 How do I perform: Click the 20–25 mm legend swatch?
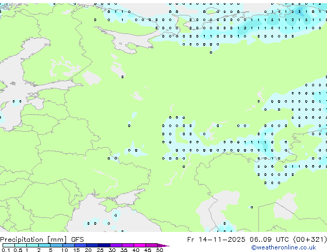92,245
